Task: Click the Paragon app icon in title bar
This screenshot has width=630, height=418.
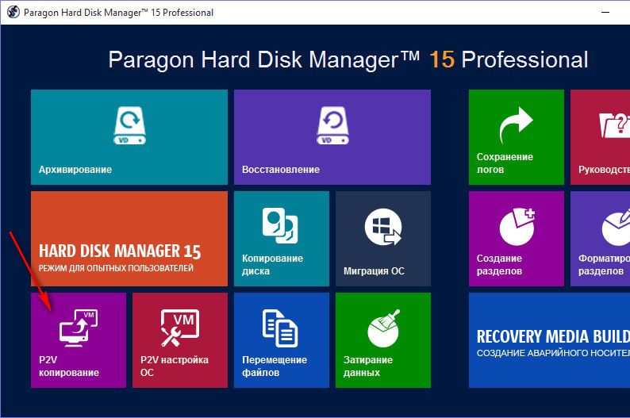Action: tap(11, 13)
